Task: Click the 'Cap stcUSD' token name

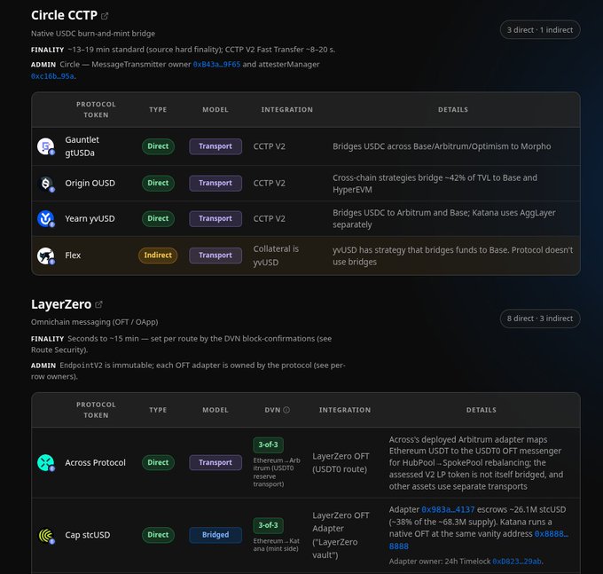Action: (x=87, y=535)
